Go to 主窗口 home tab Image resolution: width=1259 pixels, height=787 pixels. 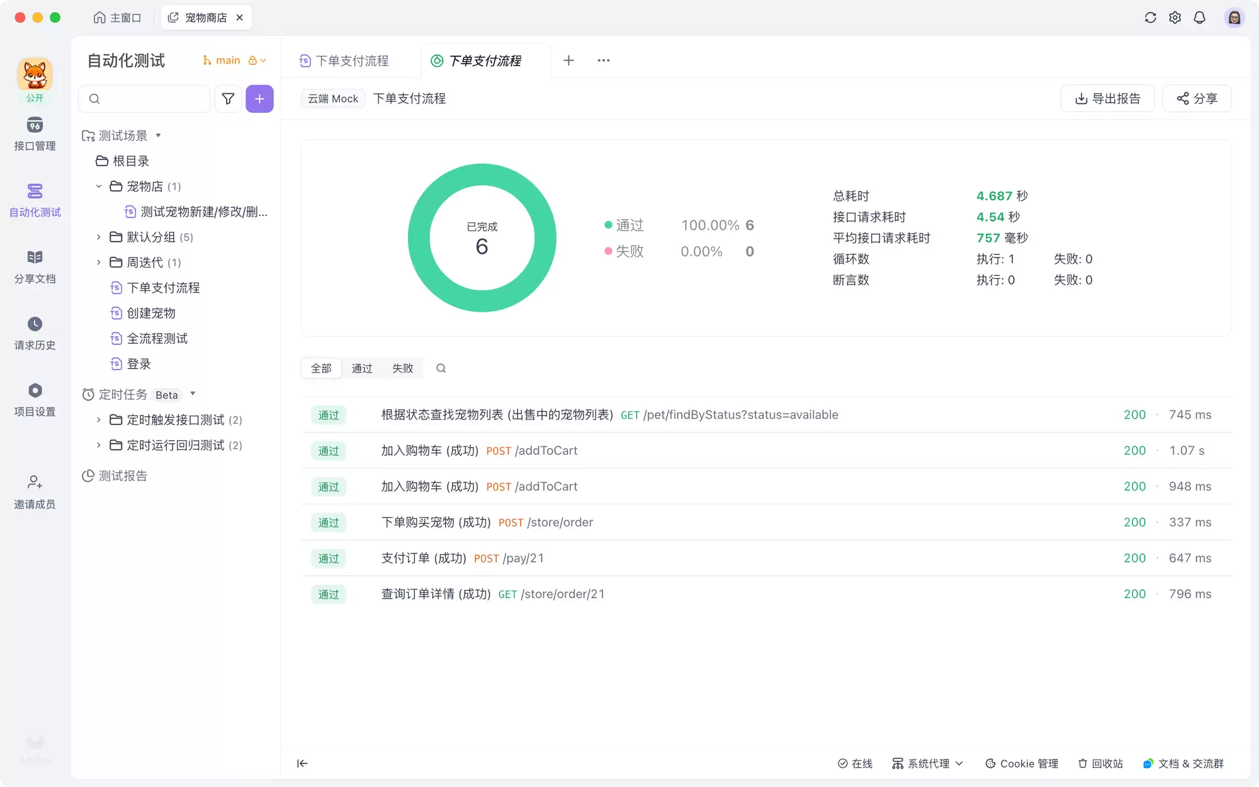117,18
